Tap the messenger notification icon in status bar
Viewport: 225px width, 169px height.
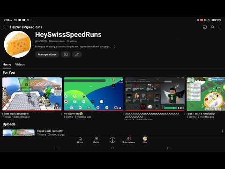click(20, 20)
